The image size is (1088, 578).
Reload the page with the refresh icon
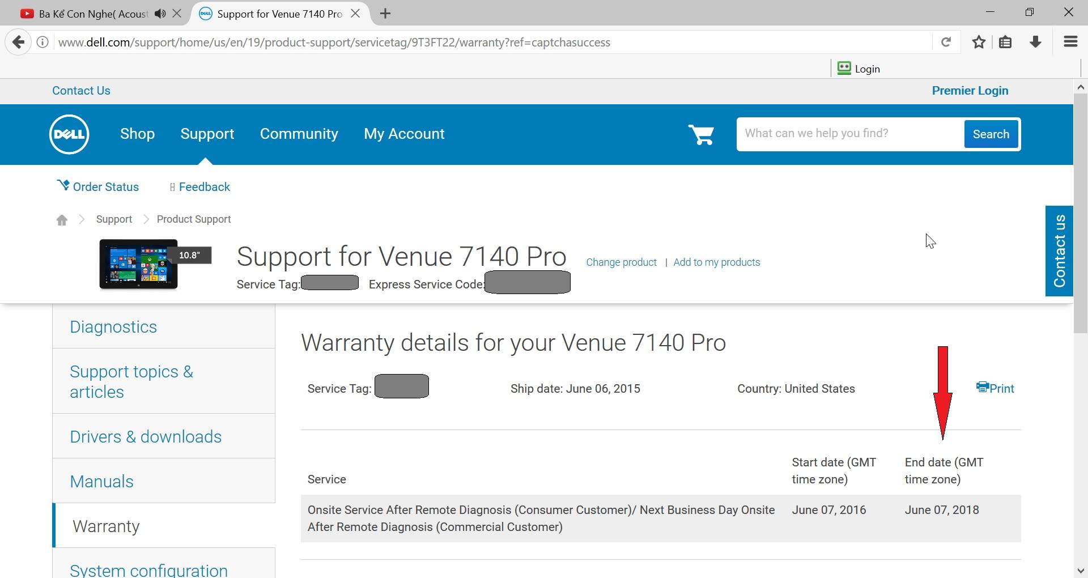[x=946, y=42]
